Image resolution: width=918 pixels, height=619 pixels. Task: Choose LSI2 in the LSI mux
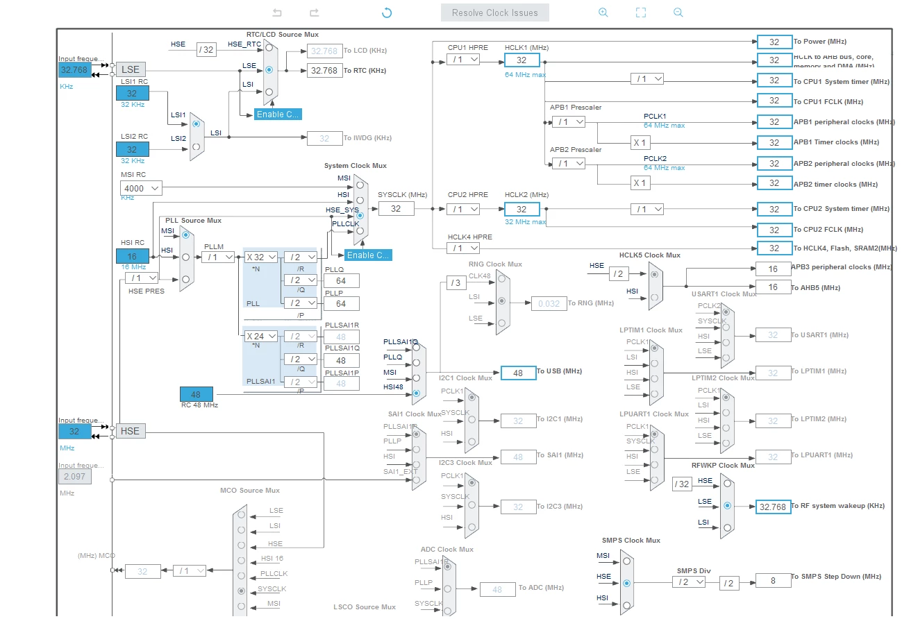pos(196,146)
